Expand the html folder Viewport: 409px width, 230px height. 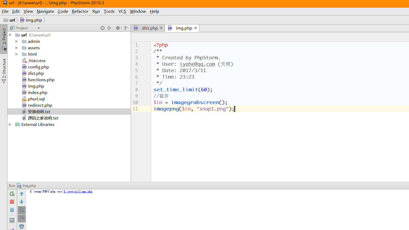click(17, 54)
